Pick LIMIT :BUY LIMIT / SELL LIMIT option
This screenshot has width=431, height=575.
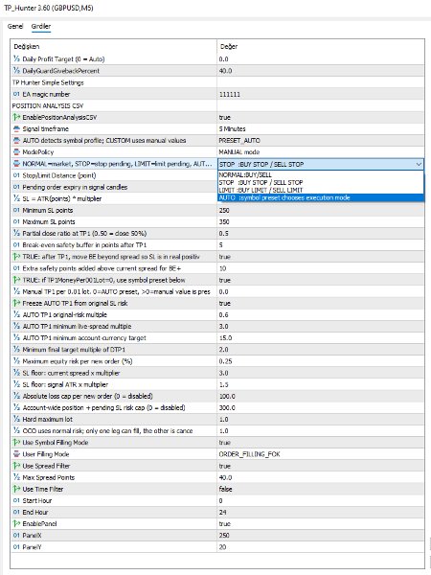[x=321, y=190]
